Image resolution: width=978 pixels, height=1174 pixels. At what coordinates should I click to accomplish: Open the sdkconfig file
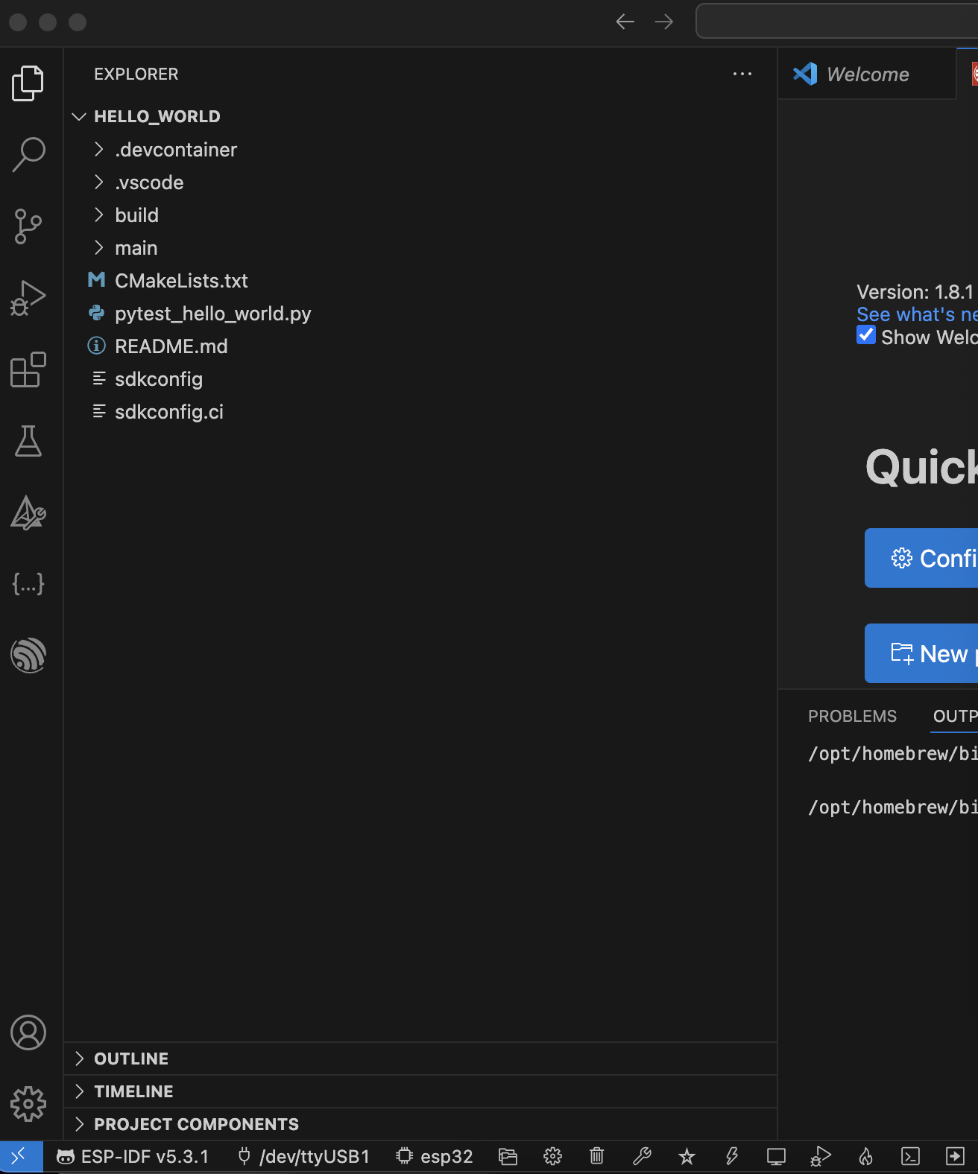click(x=420, y=379)
